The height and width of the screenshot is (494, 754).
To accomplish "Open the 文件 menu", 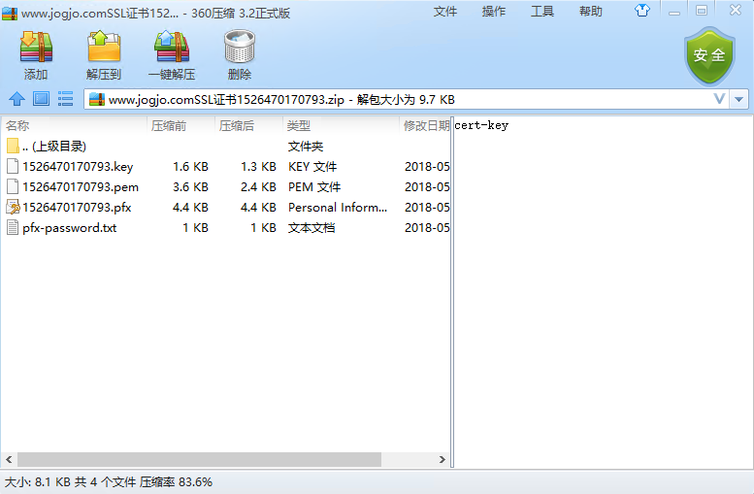I will [445, 12].
